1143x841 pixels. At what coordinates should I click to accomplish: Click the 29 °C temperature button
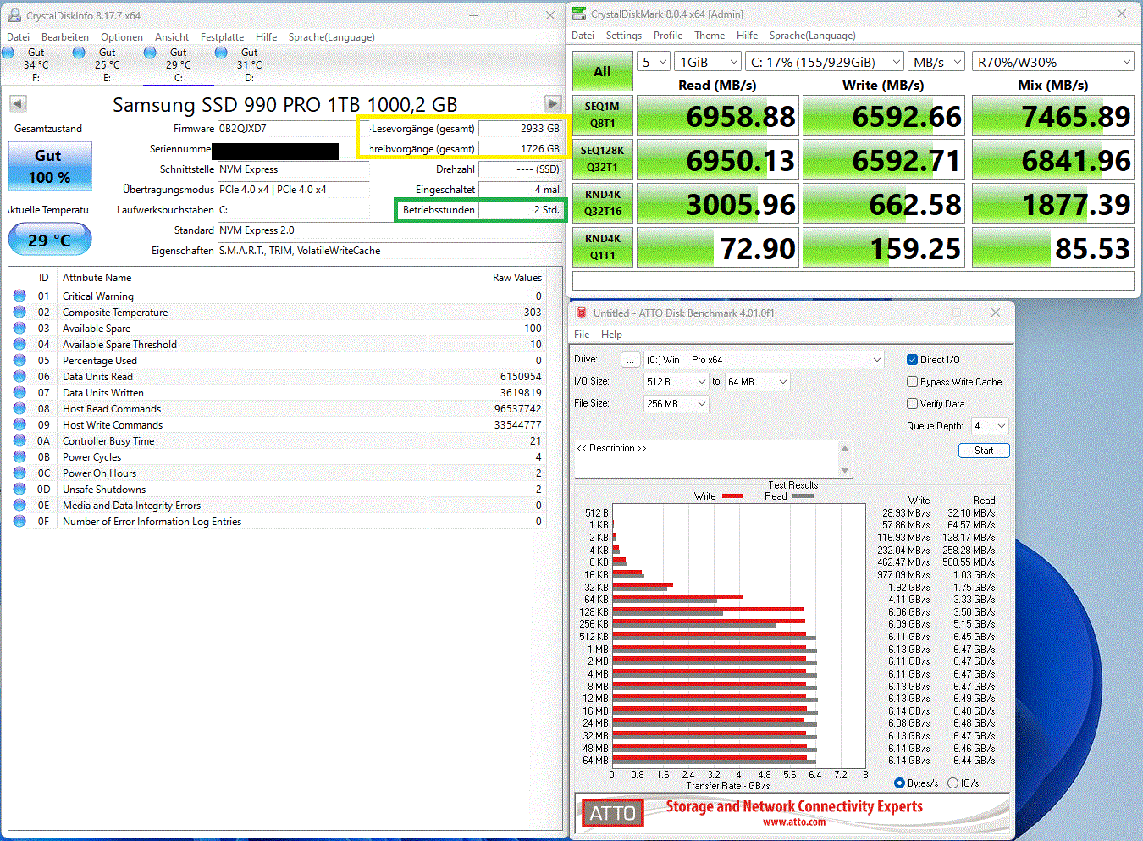click(x=50, y=240)
